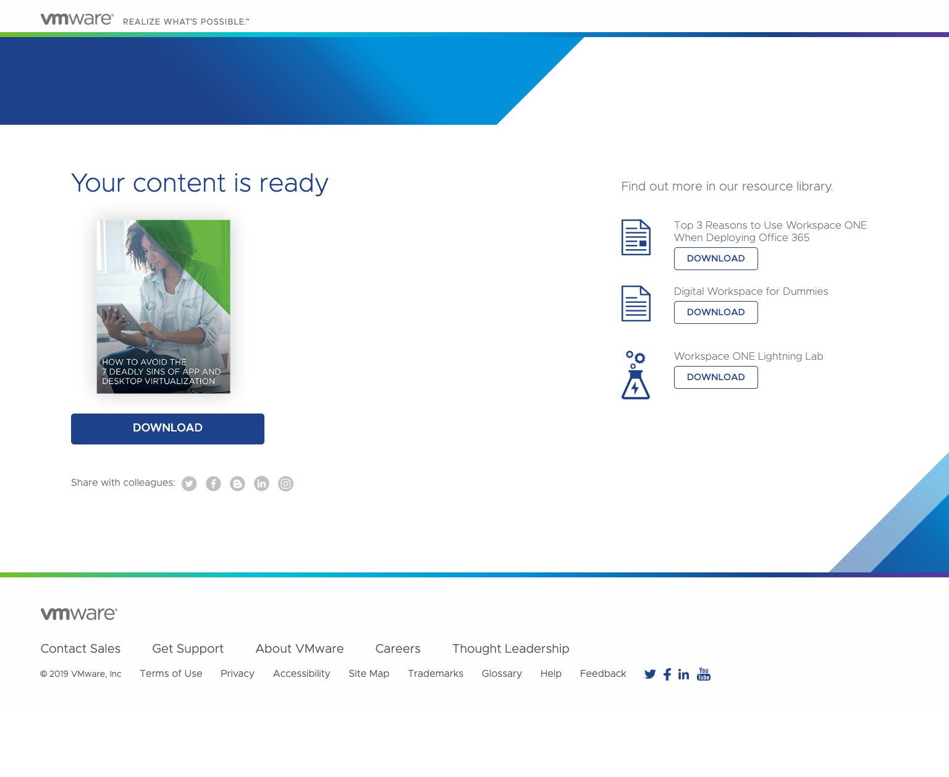Click the Workspace ONE Lightning Lab flask icon
This screenshot has height=777, width=949.
coord(636,375)
